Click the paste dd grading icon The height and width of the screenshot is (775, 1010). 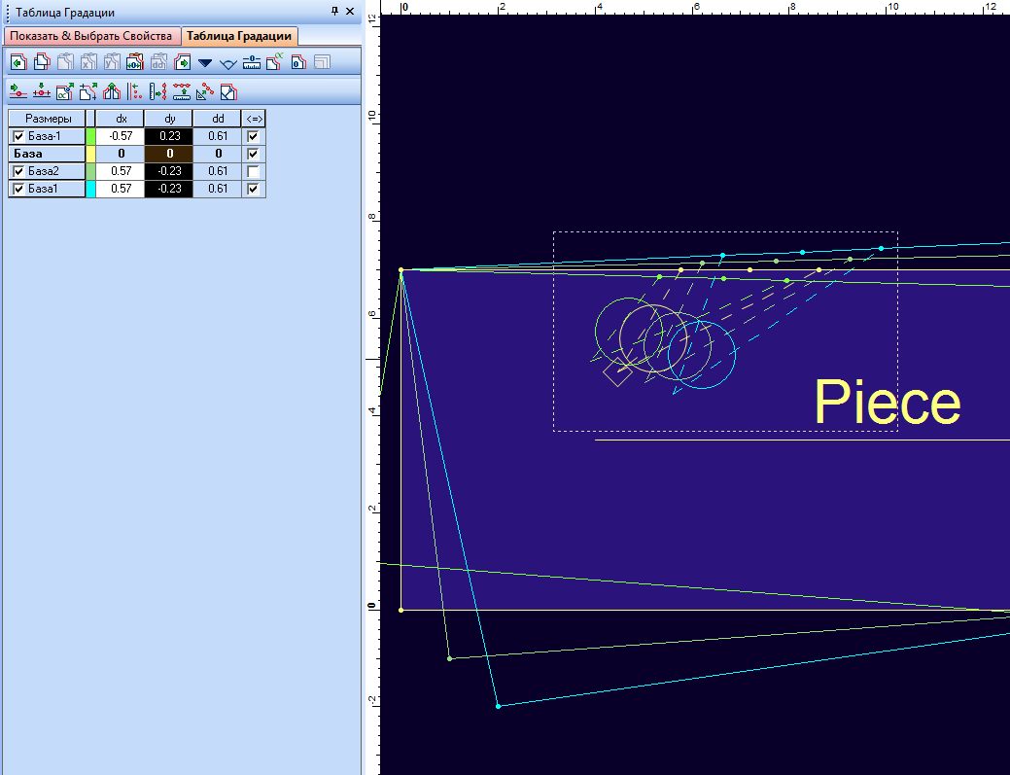pyautogui.click(x=158, y=62)
